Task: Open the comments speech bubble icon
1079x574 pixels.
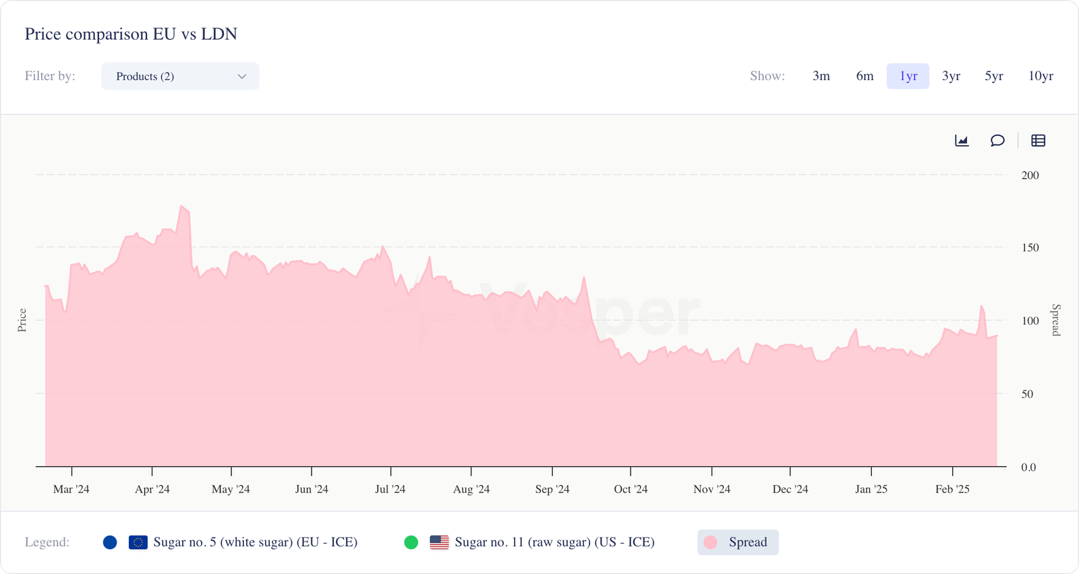Action: [997, 141]
